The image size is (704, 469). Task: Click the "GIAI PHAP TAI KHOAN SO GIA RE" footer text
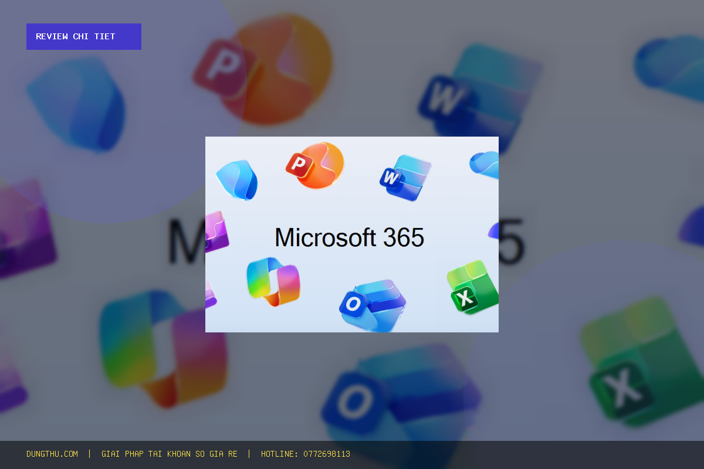point(170,454)
